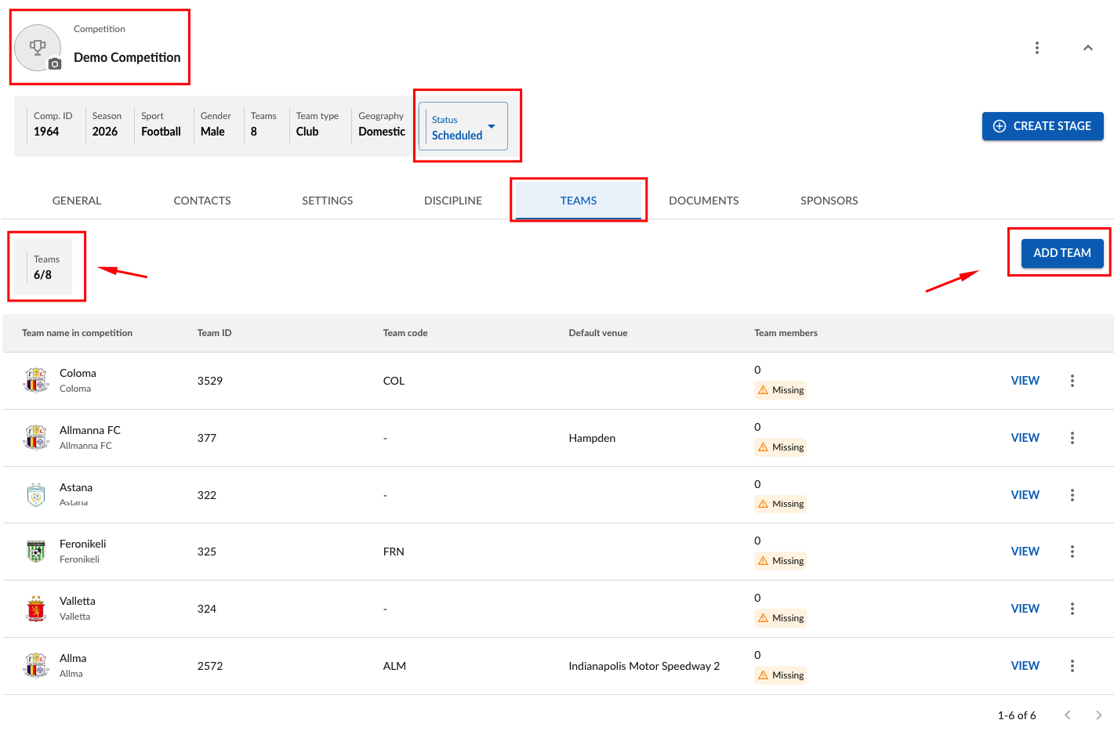
Task: Click the Astana team crest
Action: pyautogui.click(x=36, y=495)
